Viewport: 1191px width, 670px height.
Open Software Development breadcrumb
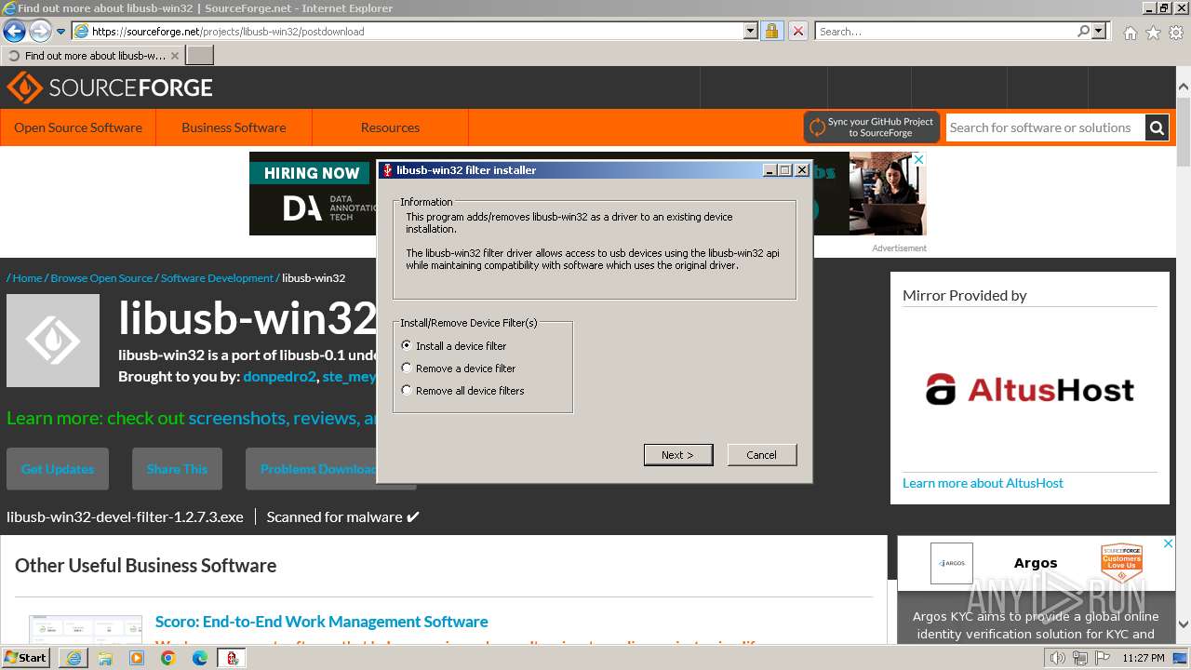click(x=217, y=278)
